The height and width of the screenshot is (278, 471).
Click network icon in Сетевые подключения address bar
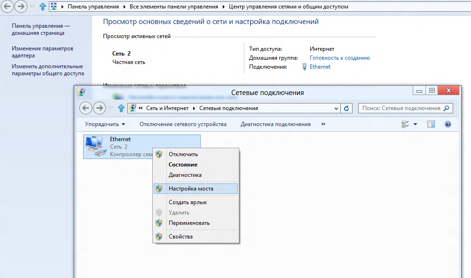point(133,108)
